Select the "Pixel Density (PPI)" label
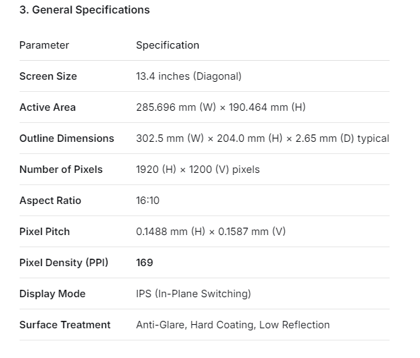420x358 pixels. (x=63, y=263)
